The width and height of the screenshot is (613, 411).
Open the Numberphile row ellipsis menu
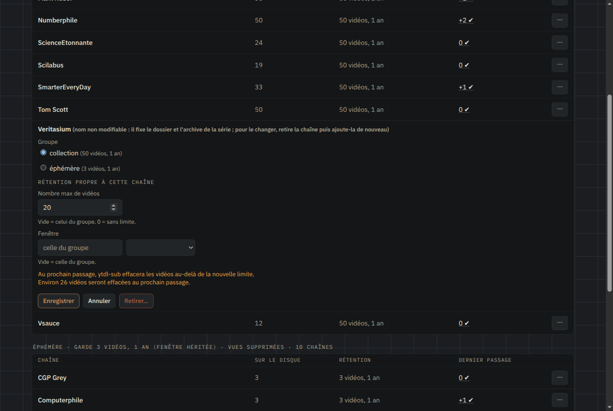coord(559,21)
